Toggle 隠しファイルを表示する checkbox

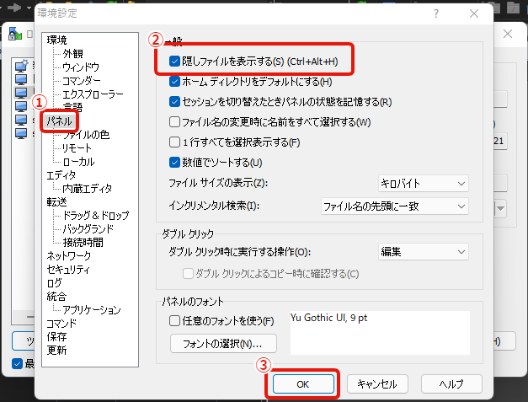(175, 61)
